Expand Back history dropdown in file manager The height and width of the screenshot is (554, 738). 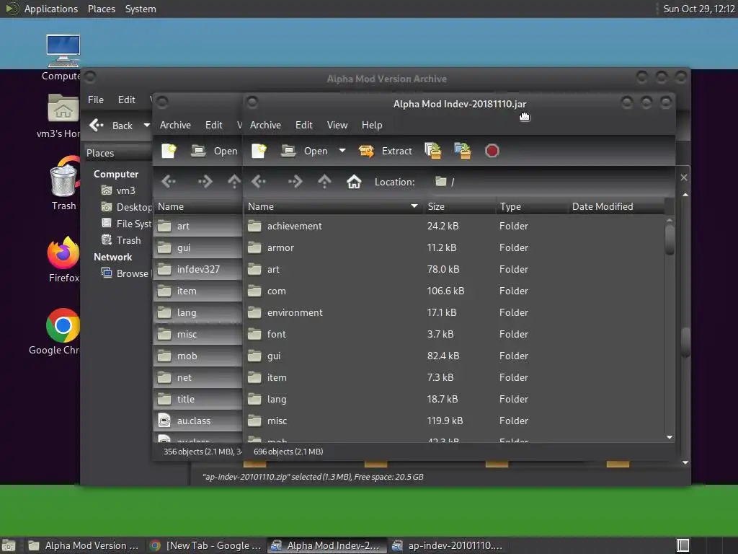tap(146, 126)
